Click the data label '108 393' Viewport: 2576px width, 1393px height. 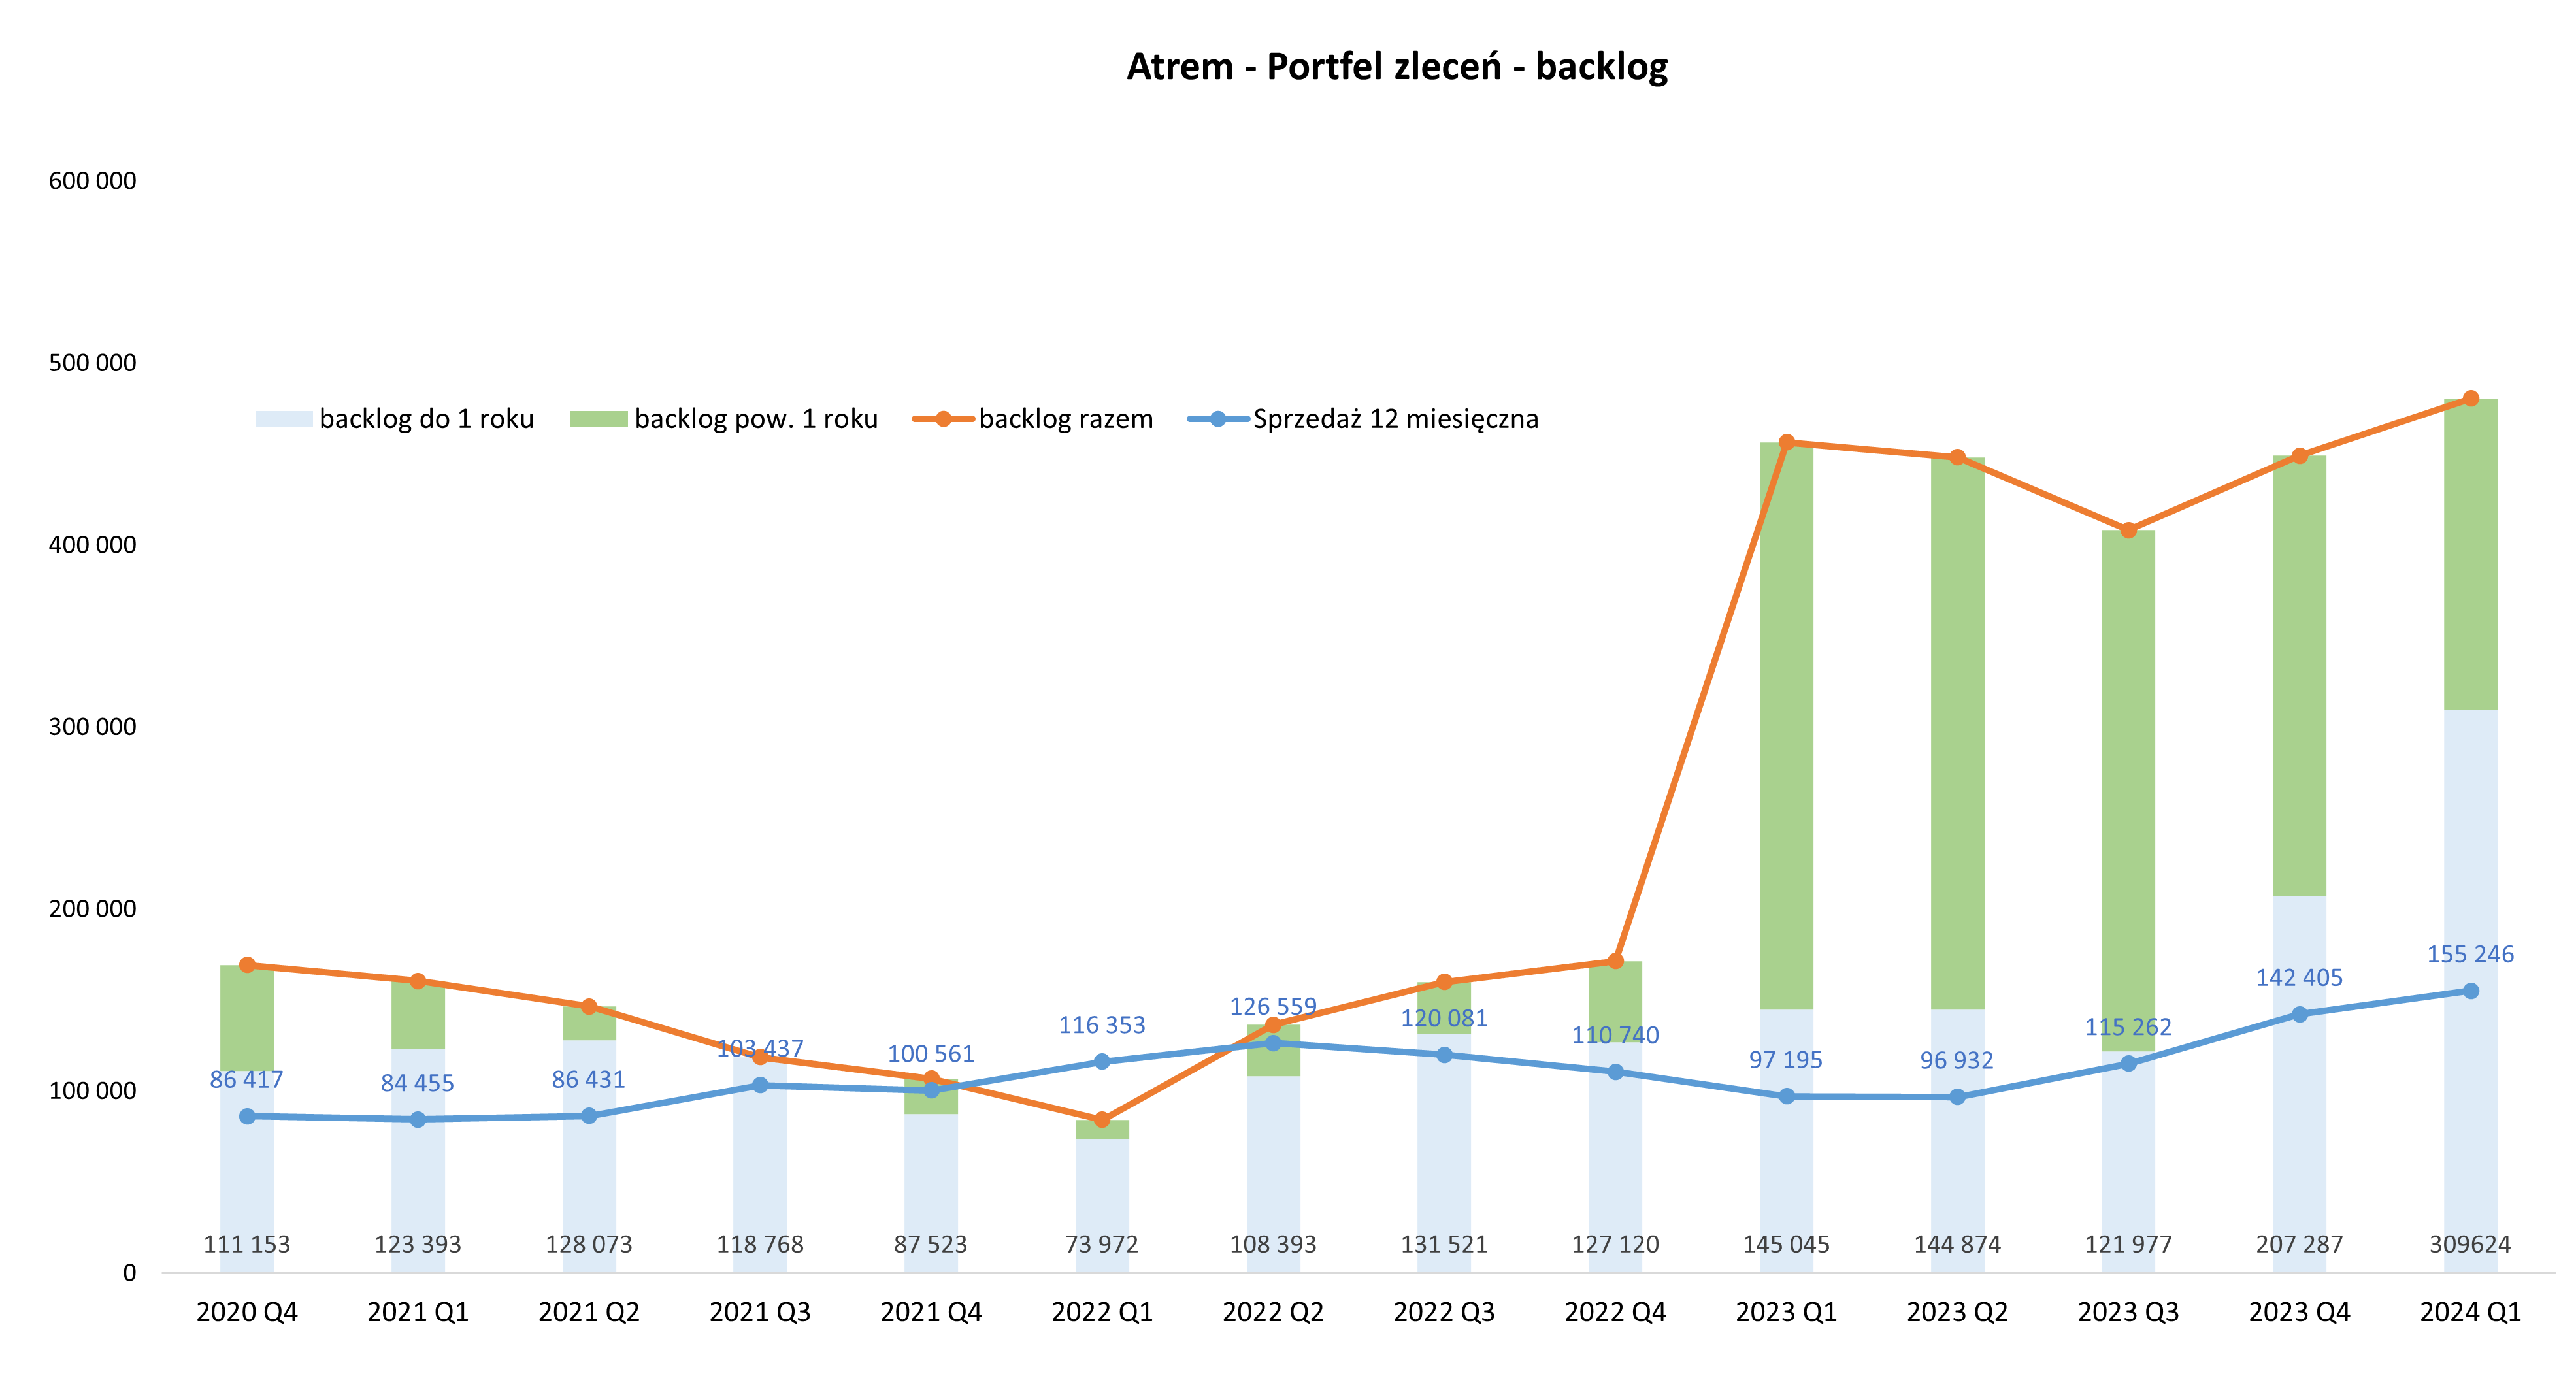pyautogui.click(x=1273, y=1245)
